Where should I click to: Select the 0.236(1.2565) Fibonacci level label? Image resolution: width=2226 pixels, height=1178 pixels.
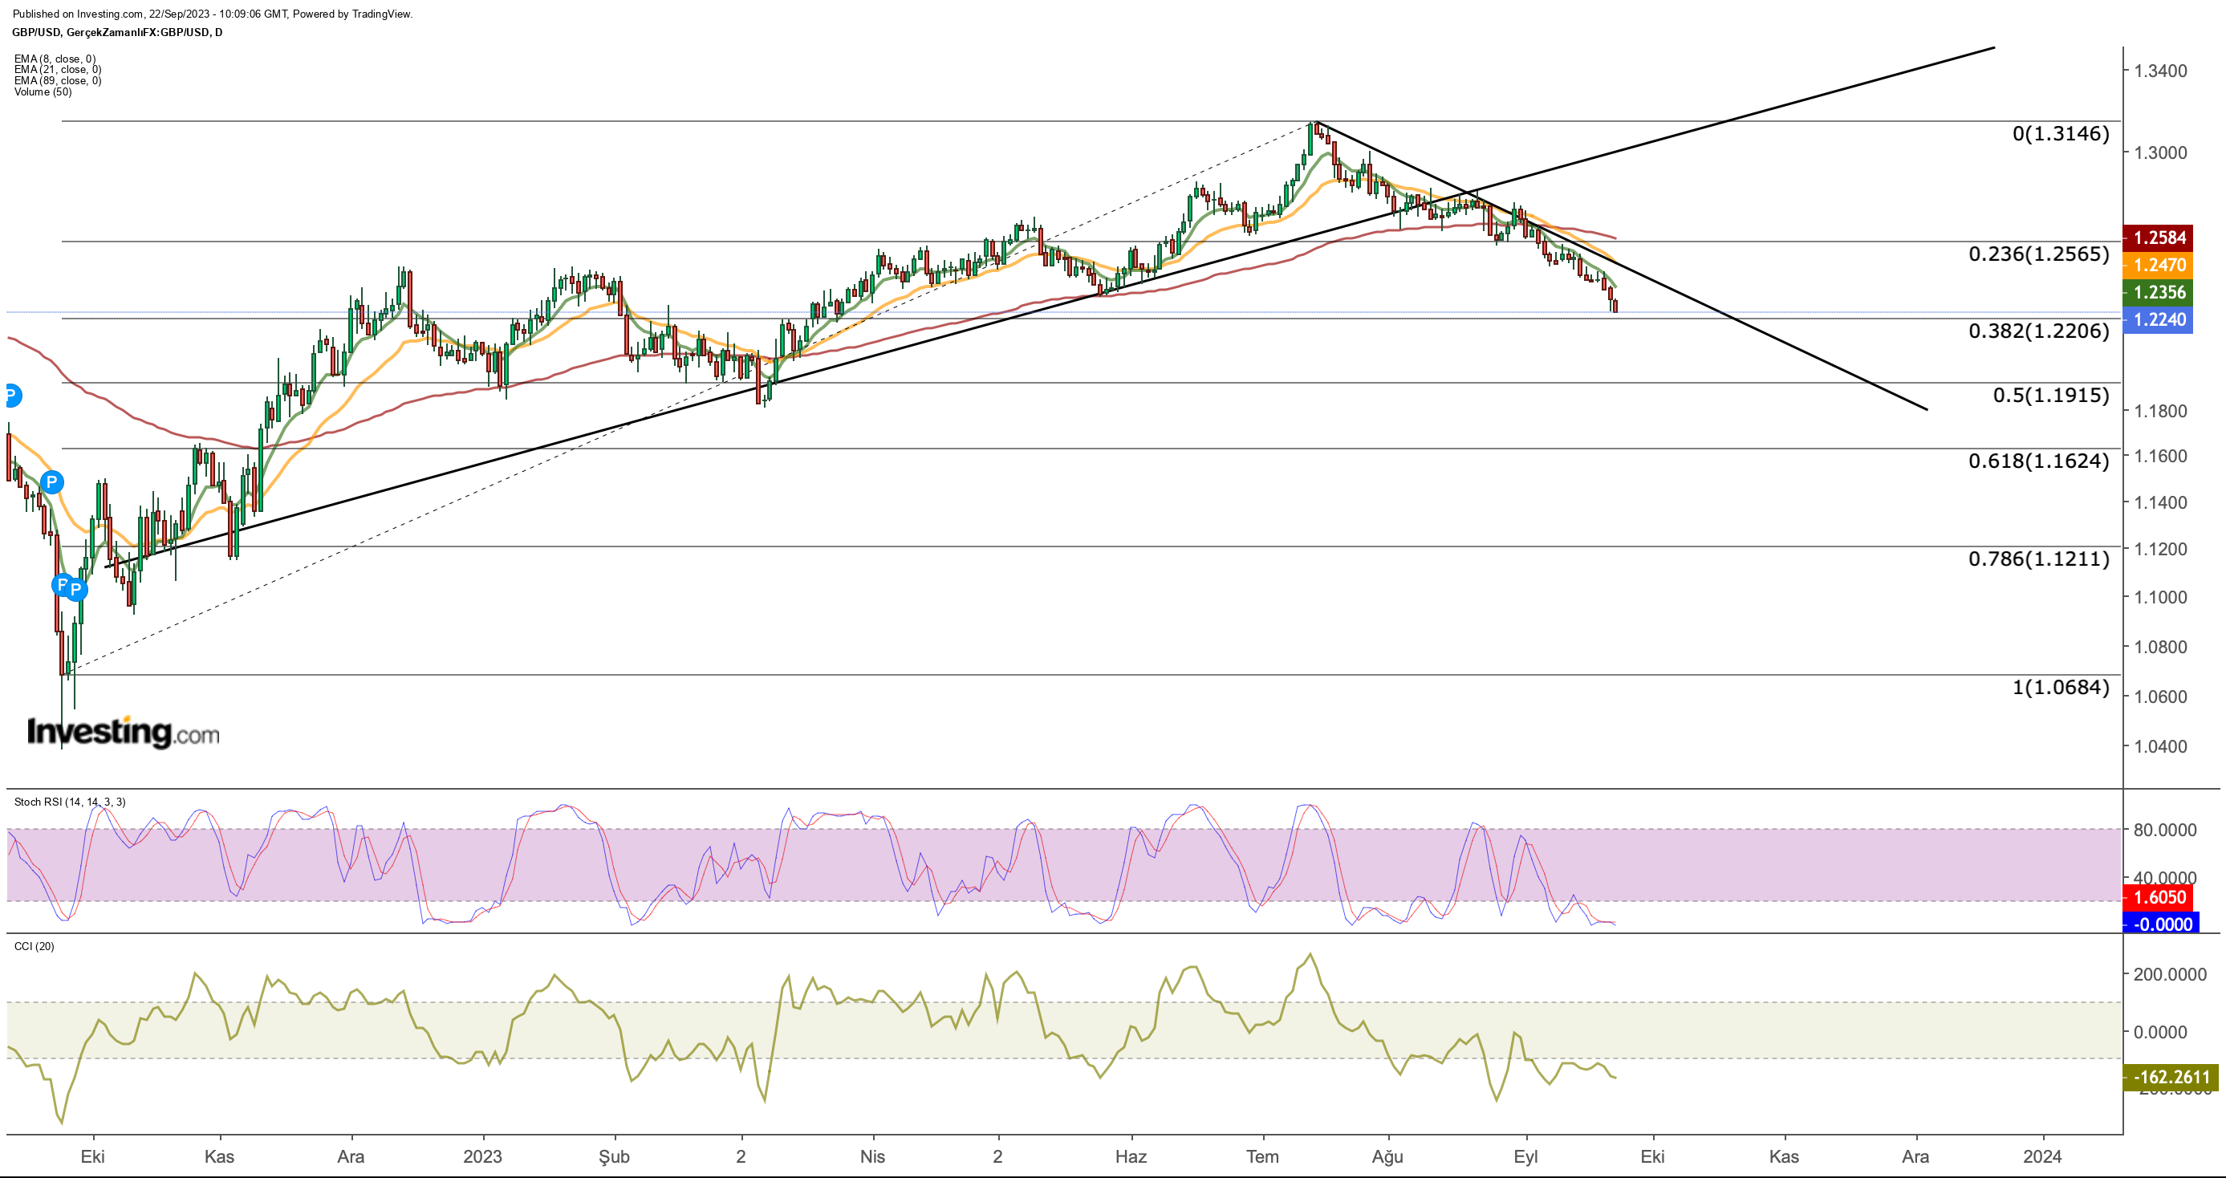pyautogui.click(x=2038, y=254)
